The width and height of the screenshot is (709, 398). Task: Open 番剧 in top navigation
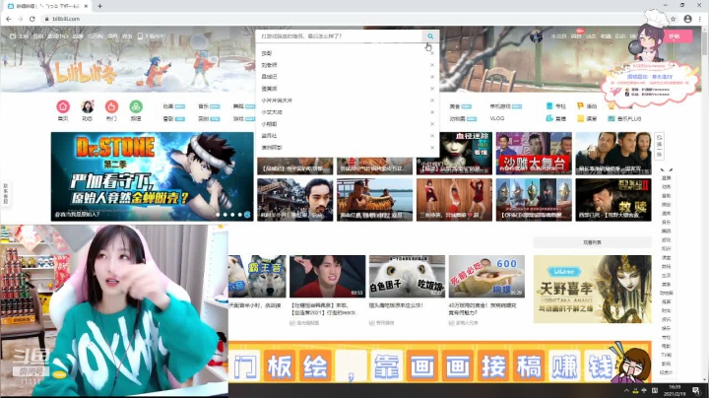coord(38,36)
